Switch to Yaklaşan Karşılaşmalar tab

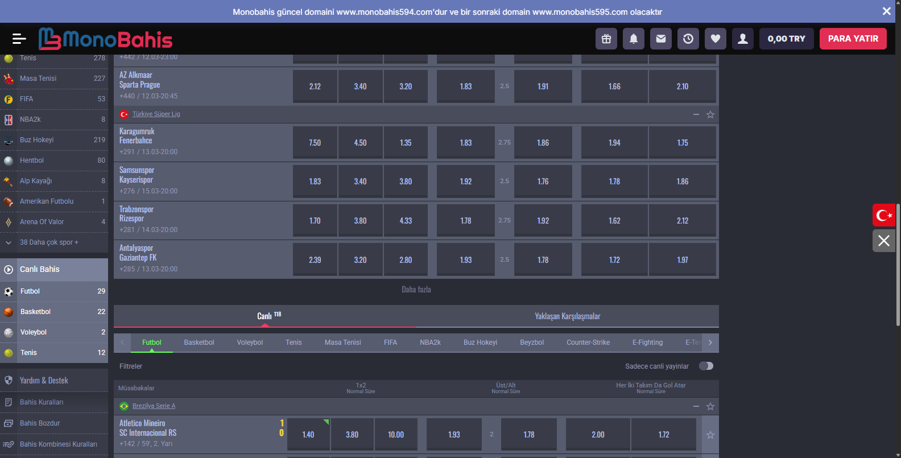click(x=567, y=316)
